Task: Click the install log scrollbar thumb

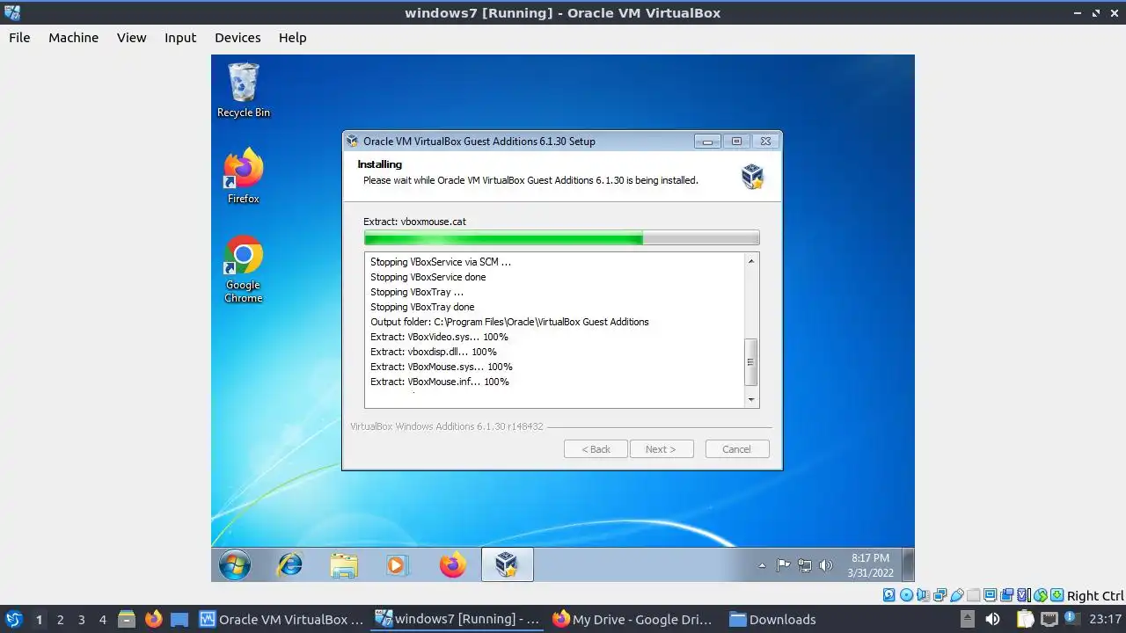Action: pyautogui.click(x=751, y=362)
